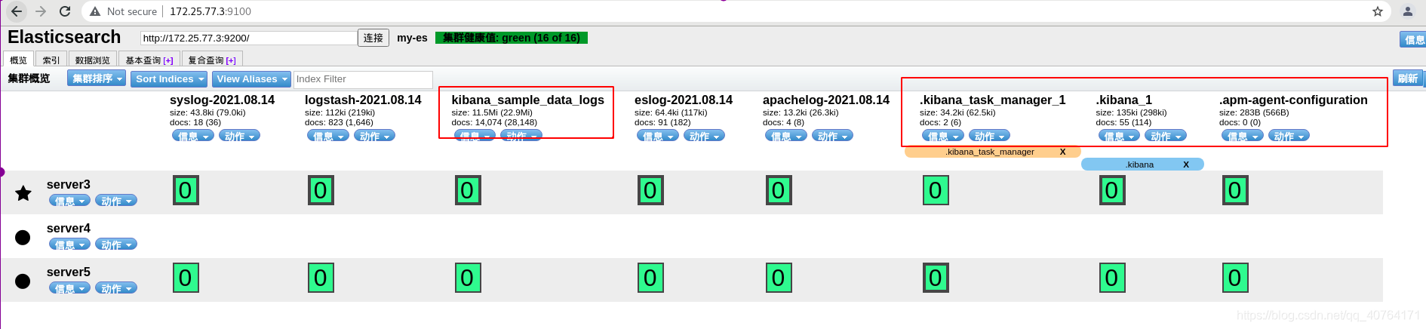Open 信息 dropdown for .apm-agent-configuration
Viewport: 1426px width, 329px height.
click(x=1243, y=136)
